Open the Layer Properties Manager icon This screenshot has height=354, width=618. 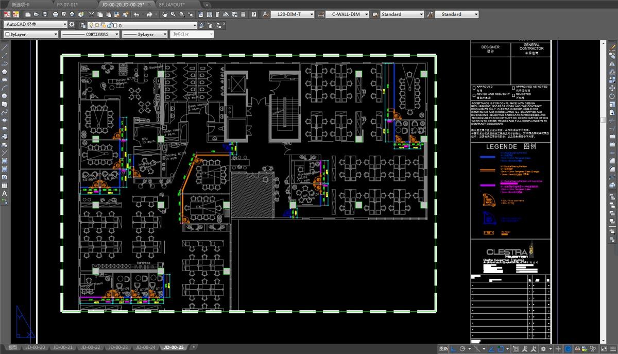coord(82,25)
